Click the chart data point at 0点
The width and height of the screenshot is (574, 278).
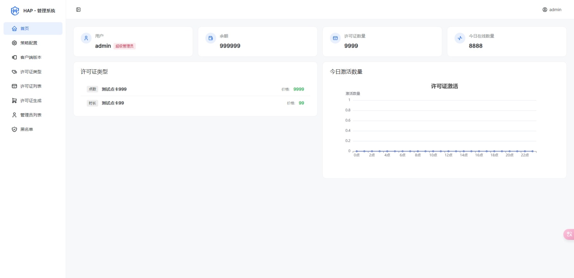pyautogui.click(x=357, y=151)
